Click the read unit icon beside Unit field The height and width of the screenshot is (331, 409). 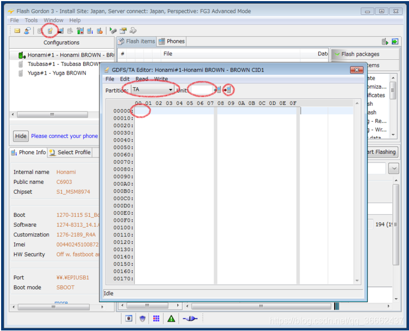(x=218, y=90)
